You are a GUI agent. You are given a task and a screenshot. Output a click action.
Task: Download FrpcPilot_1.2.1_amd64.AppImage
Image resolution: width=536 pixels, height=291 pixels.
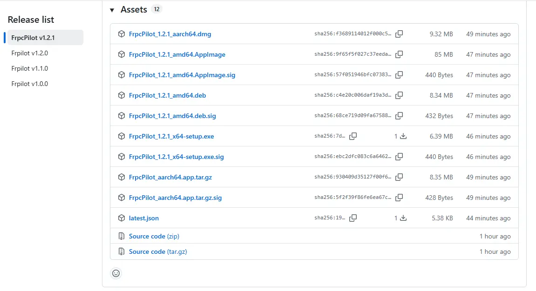point(177,54)
